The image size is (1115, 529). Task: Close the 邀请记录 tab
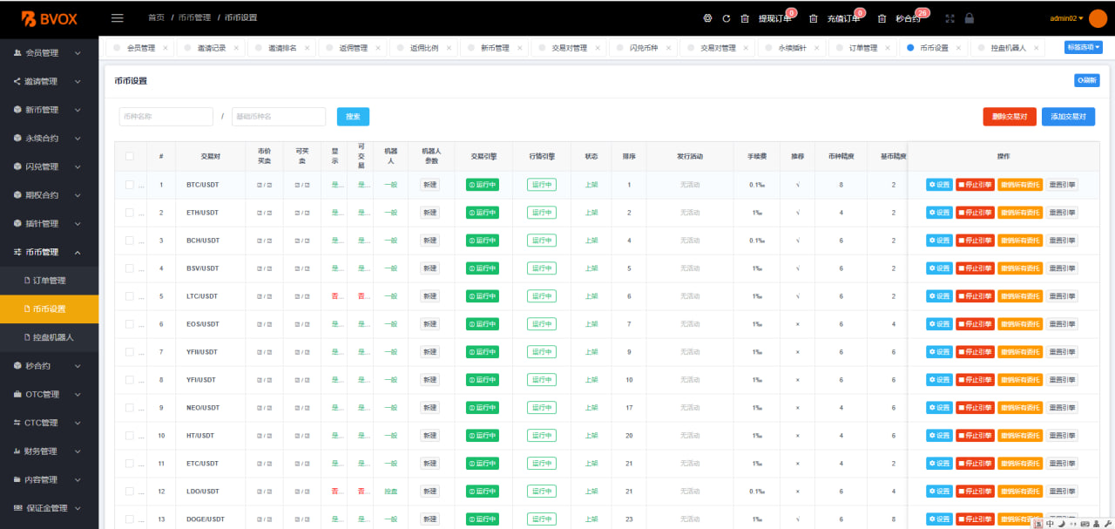tap(237, 48)
